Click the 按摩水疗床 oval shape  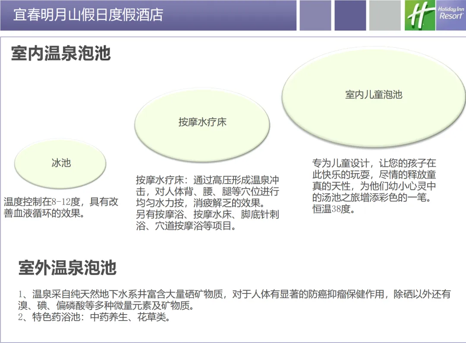point(202,122)
